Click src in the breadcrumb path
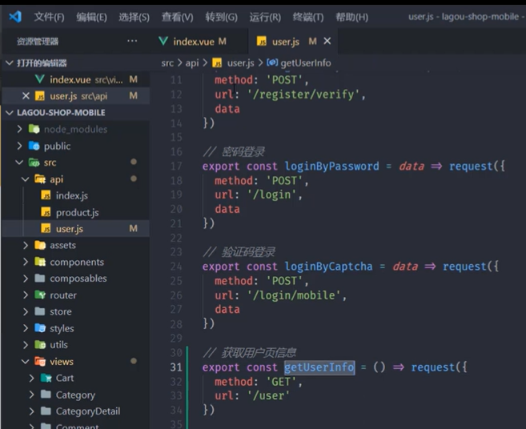Image resolution: width=526 pixels, height=429 pixels. pos(167,63)
